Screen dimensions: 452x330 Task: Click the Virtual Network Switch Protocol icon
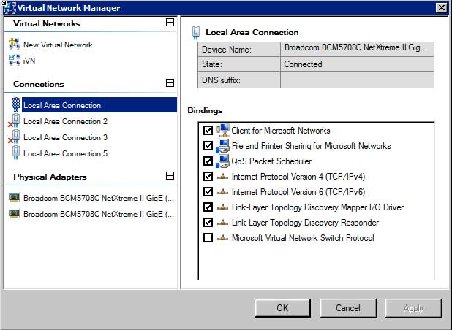pyautogui.click(x=222, y=238)
